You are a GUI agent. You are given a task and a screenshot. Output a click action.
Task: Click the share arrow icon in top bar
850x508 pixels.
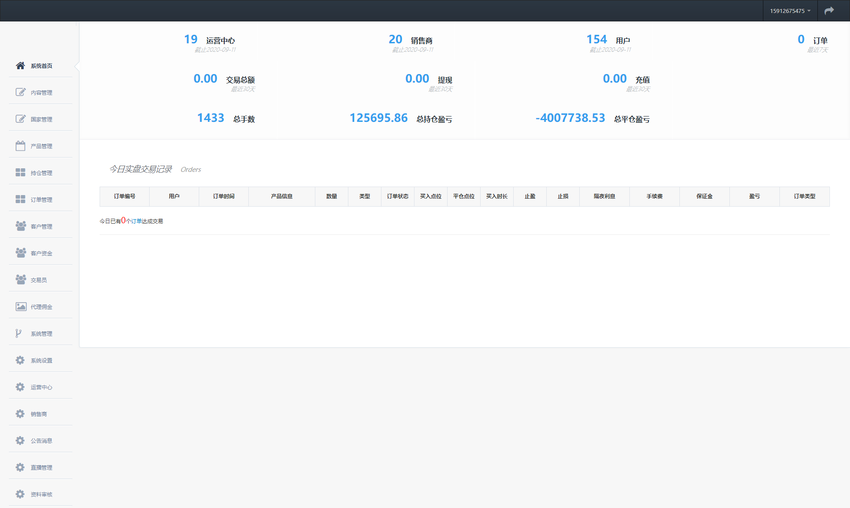pyautogui.click(x=829, y=11)
